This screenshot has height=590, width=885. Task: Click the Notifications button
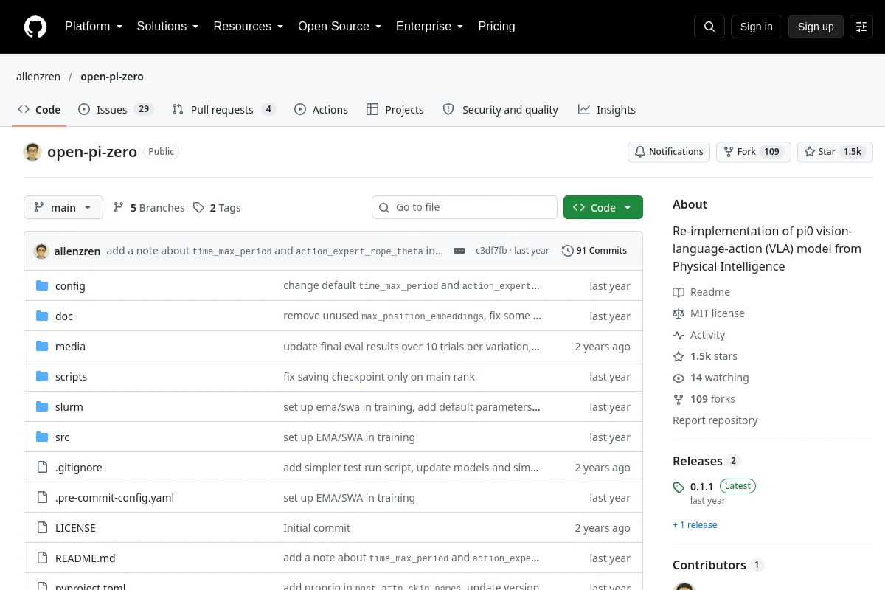(669, 152)
